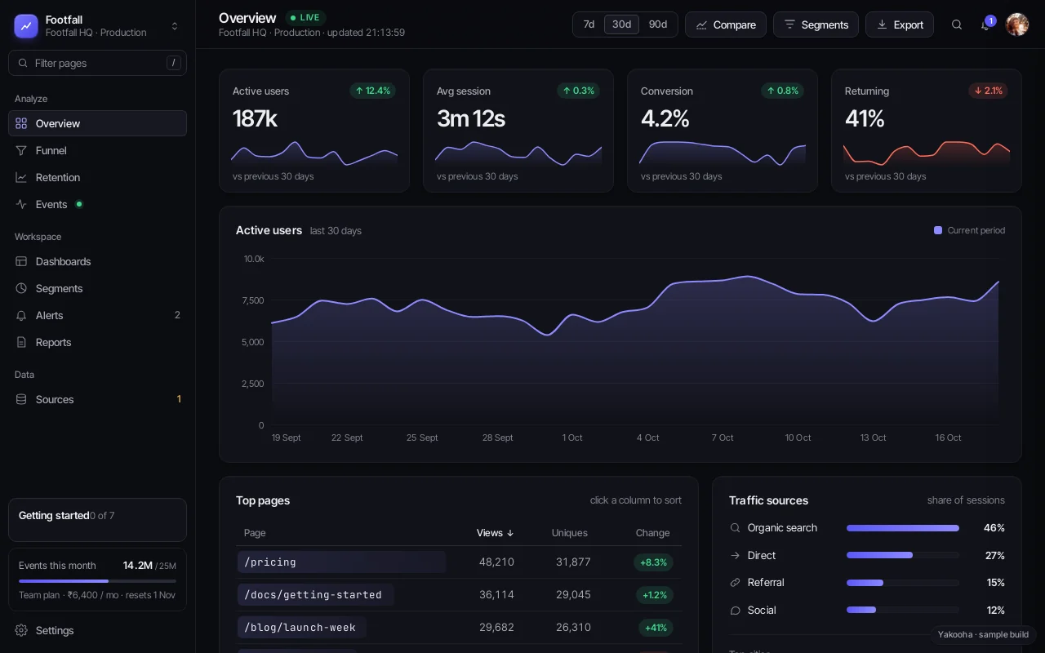Click the Segments sidebar pie icon
Screen dimensions: 1045x653
pyautogui.click(x=21, y=288)
